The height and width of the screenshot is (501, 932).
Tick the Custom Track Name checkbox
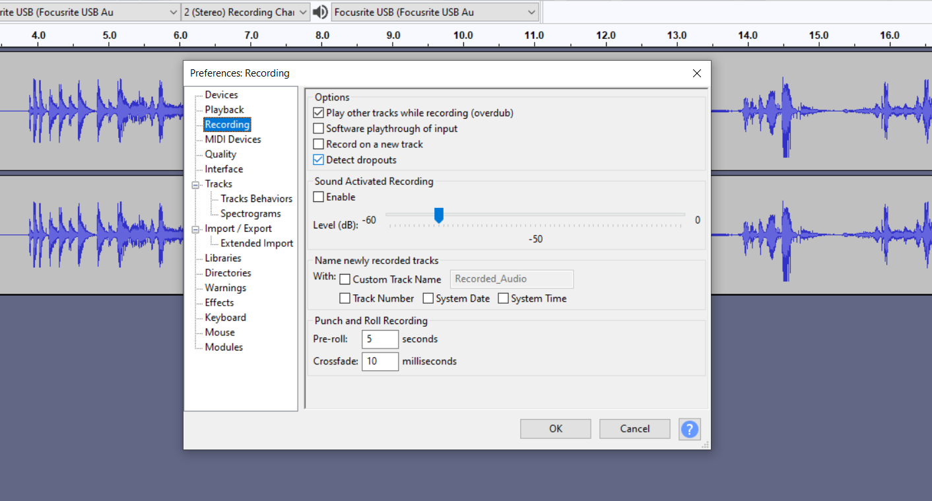point(345,279)
